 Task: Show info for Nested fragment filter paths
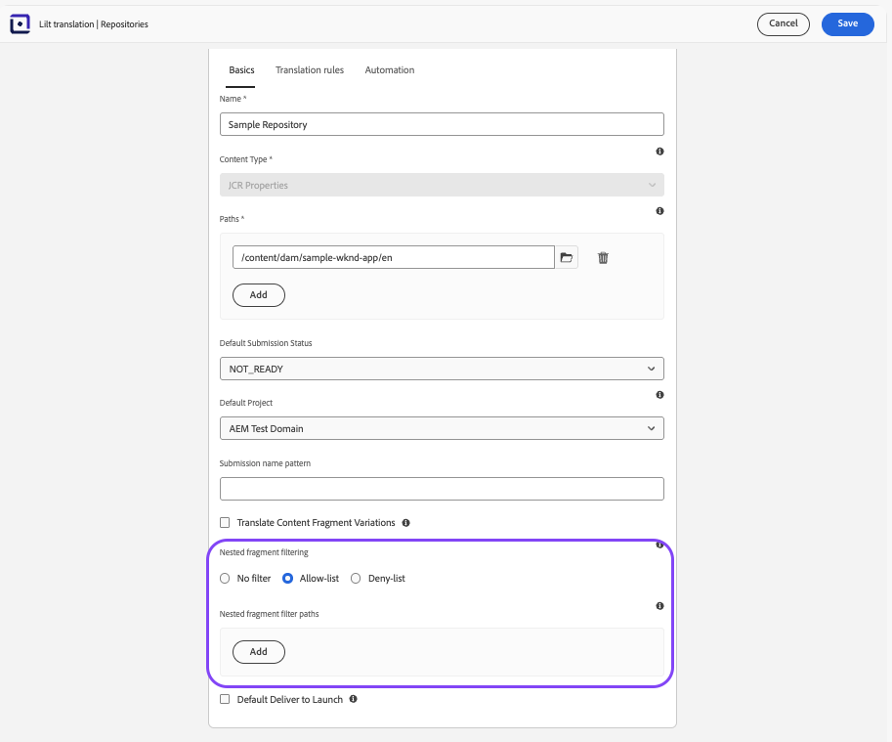point(659,606)
